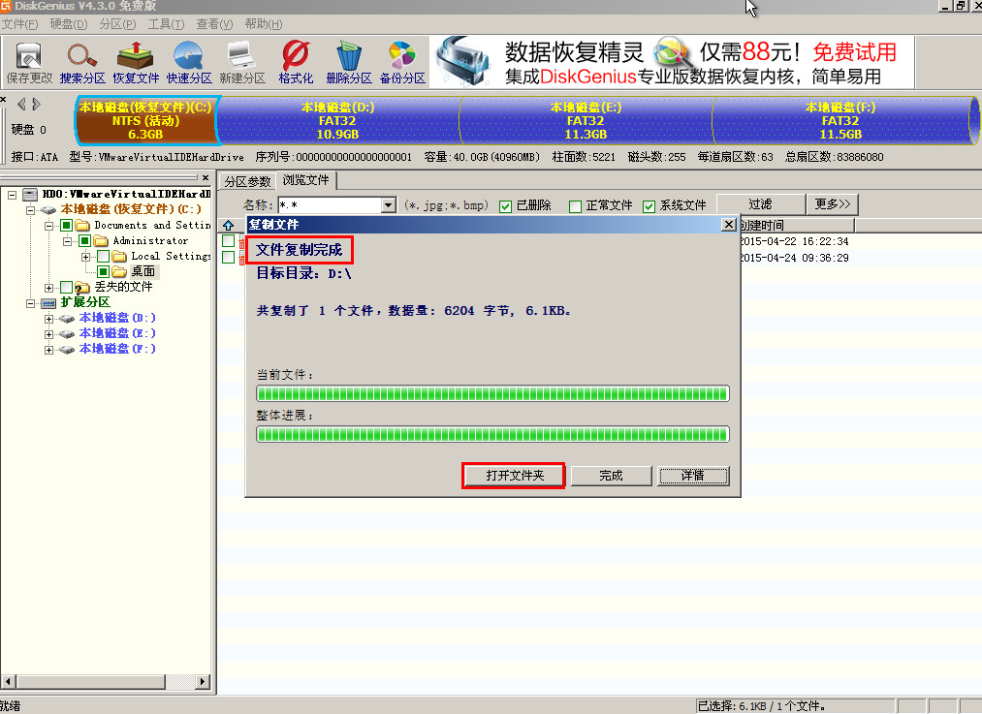Select the 桌面 folder in tree

[143, 271]
